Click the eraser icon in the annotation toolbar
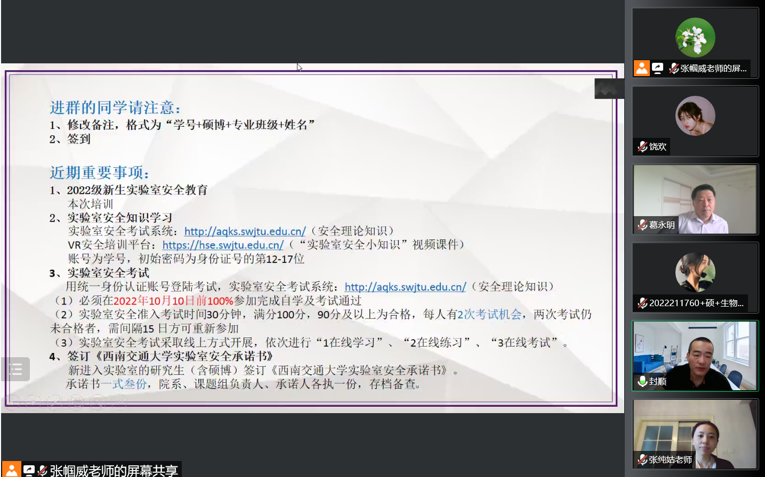The image size is (765, 477). 76,402
